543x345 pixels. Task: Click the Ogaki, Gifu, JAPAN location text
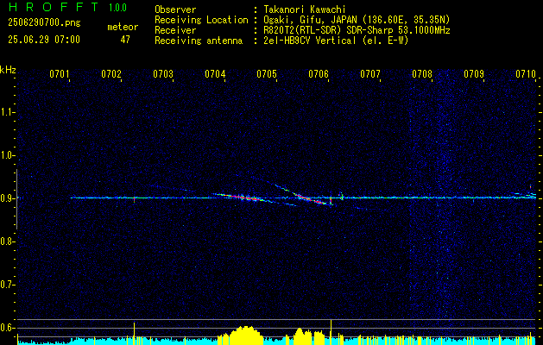(356, 20)
